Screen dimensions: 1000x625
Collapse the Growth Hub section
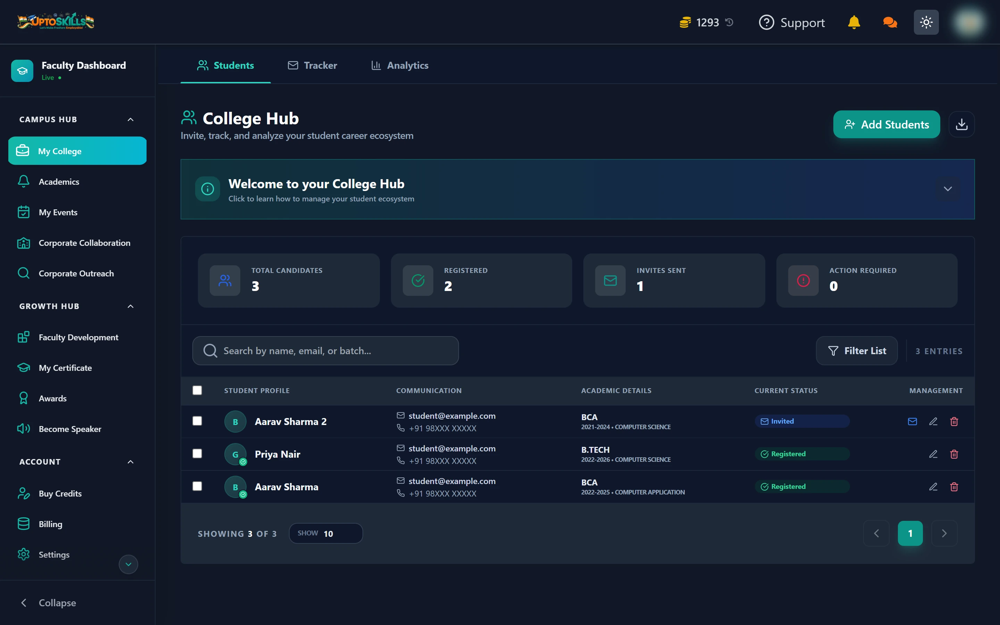click(131, 306)
